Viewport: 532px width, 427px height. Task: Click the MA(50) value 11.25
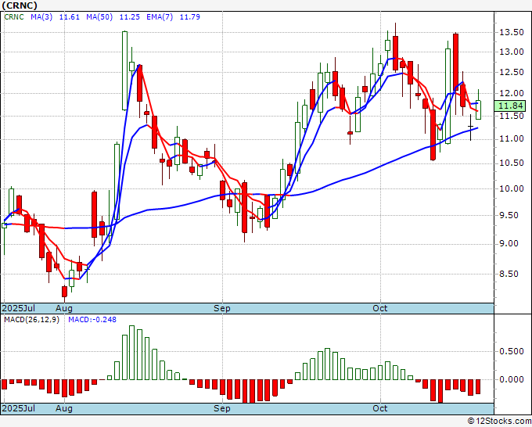tap(129, 16)
